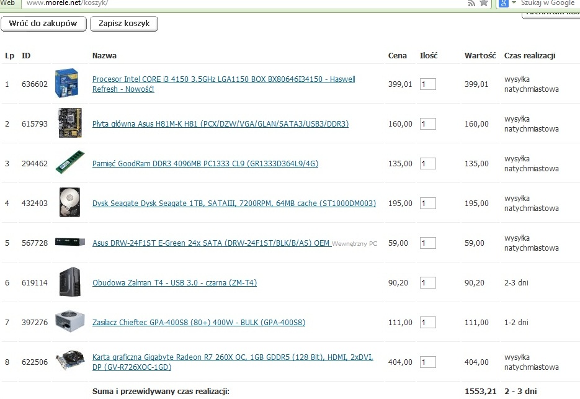Select product ID 567728
The height and width of the screenshot is (399, 580).
pos(34,243)
